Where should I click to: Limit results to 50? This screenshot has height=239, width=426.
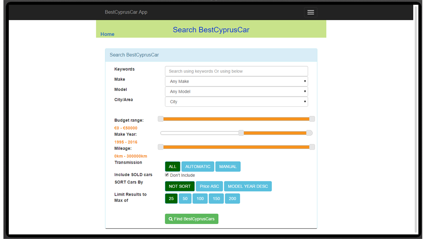coord(185,199)
